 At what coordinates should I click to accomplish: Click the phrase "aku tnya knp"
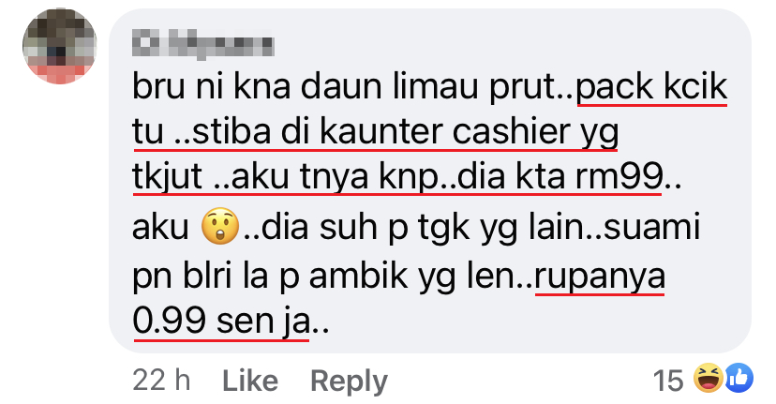335,176
